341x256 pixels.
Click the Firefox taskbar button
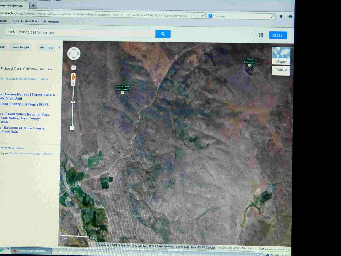(31, 251)
